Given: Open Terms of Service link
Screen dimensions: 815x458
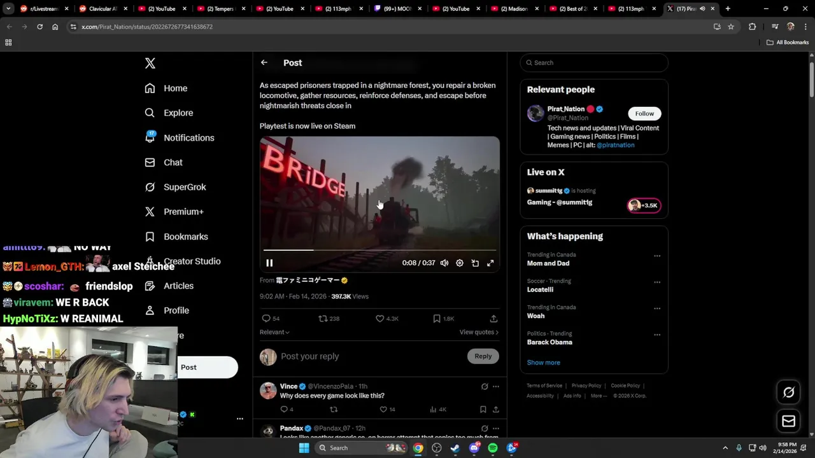Looking at the screenshot, I should coord(544,385).
